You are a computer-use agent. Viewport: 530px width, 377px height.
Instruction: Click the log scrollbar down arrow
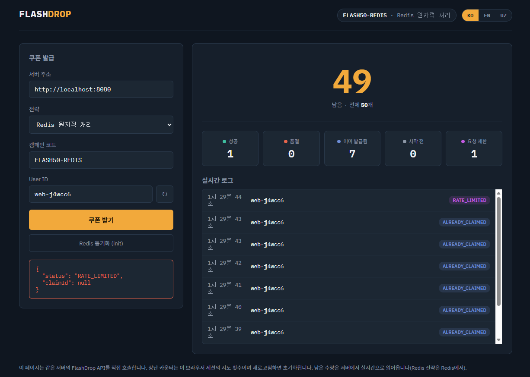tap(498, 340)
